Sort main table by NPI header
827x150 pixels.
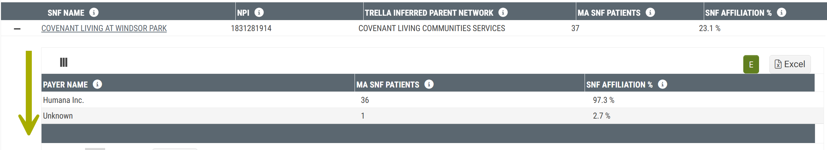pyautogui.click(x=243, y=13)
